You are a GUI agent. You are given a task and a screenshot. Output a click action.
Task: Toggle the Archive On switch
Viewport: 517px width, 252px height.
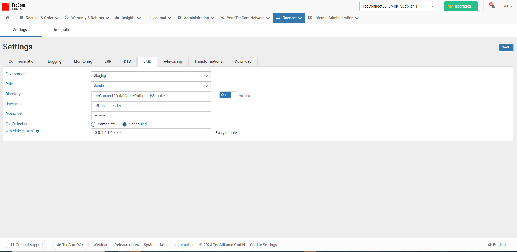coord(228,95)
